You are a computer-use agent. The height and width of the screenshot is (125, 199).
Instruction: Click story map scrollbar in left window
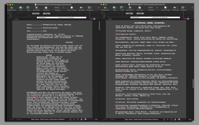[17, 19]
